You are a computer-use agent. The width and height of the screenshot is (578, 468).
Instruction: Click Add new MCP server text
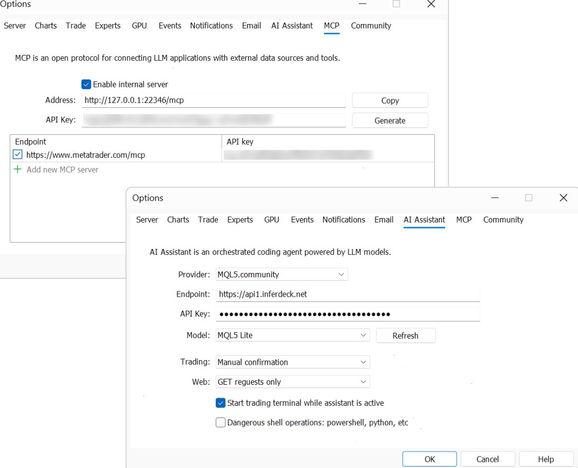click(x=63, y=169)
